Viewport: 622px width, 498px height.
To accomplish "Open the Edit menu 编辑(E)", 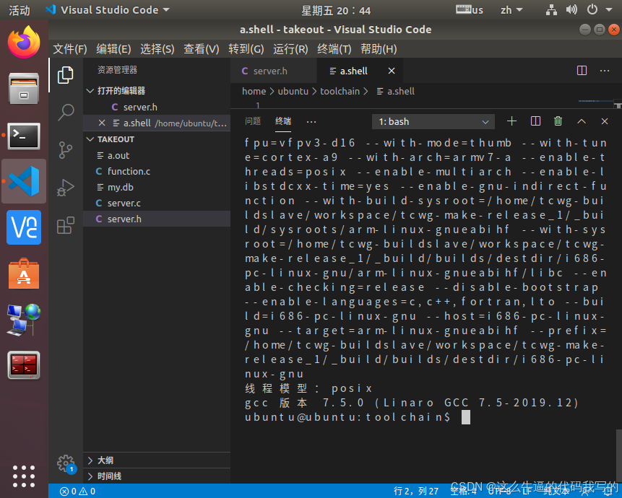I will coord(113,49).
